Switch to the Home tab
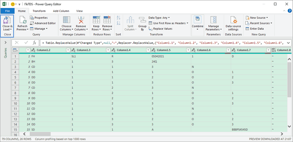Viewport: 293px width, 142px height. tap(22, 11)
